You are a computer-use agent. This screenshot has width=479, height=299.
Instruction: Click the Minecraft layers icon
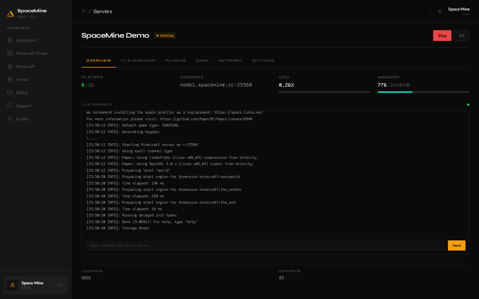10,66
